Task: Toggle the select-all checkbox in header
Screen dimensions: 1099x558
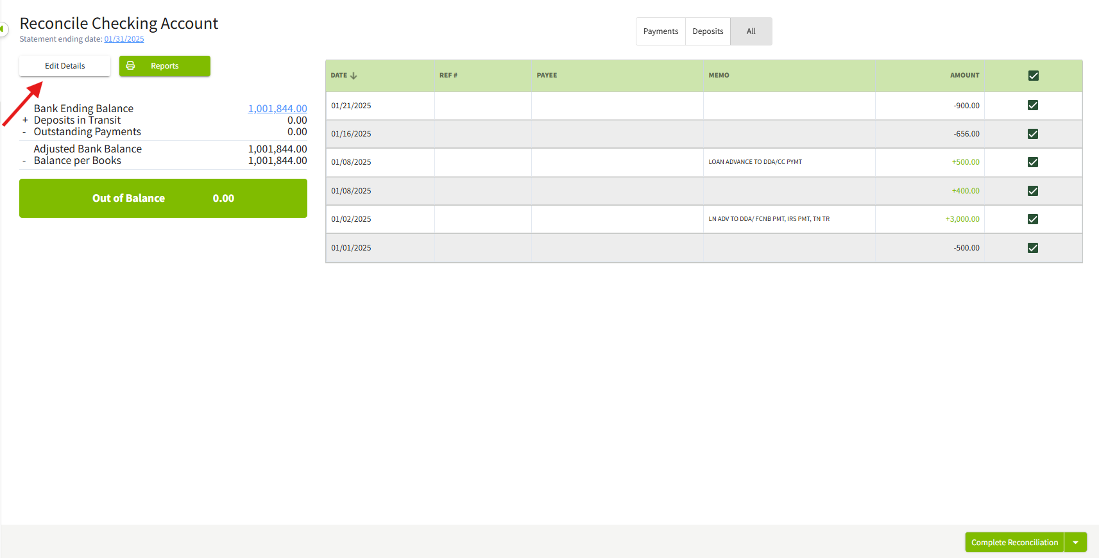Action: [x=1033, y=76]
